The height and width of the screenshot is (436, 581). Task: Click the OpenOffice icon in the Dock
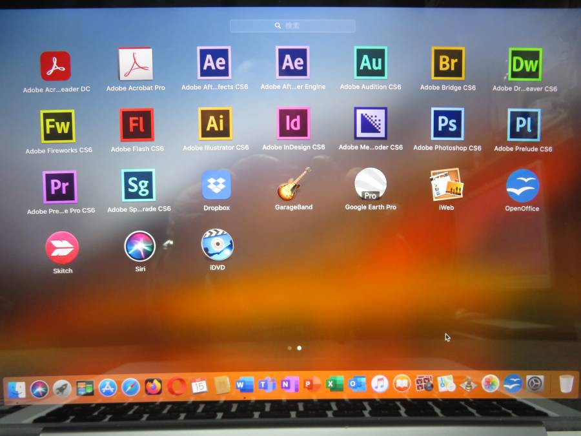tap(513, 383)
